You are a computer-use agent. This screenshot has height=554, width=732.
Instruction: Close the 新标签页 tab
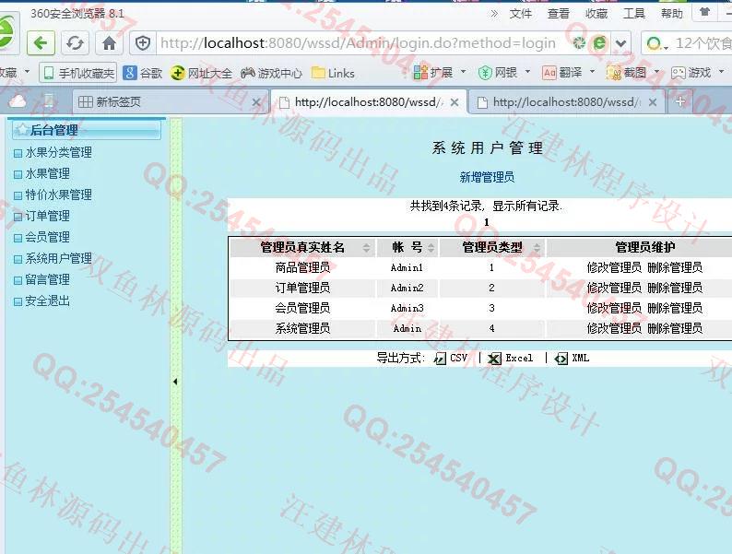(255, 102)
